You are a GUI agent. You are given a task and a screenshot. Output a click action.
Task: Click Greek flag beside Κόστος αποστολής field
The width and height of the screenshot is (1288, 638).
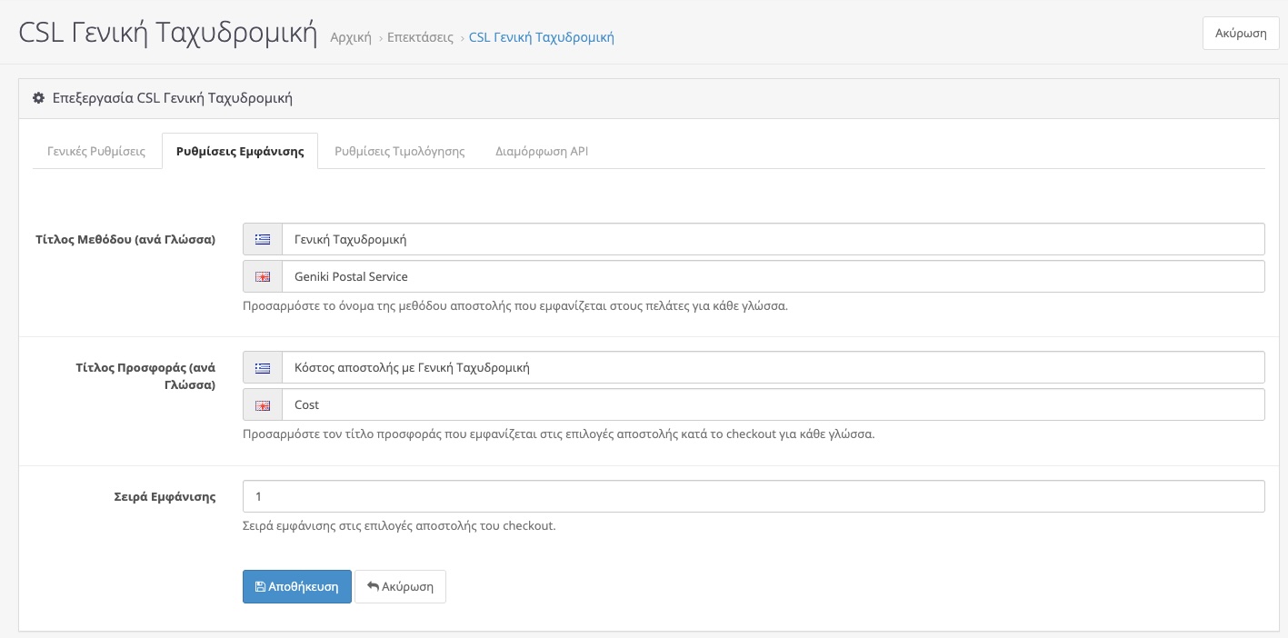tap(263, 368)
